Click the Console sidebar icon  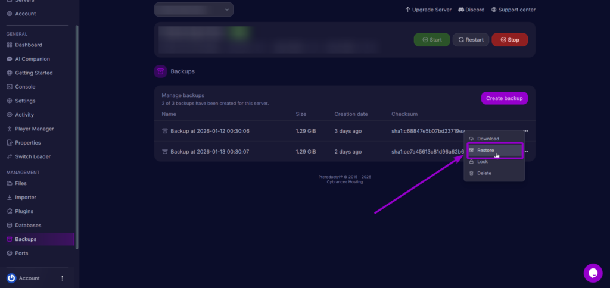(10, 87)
